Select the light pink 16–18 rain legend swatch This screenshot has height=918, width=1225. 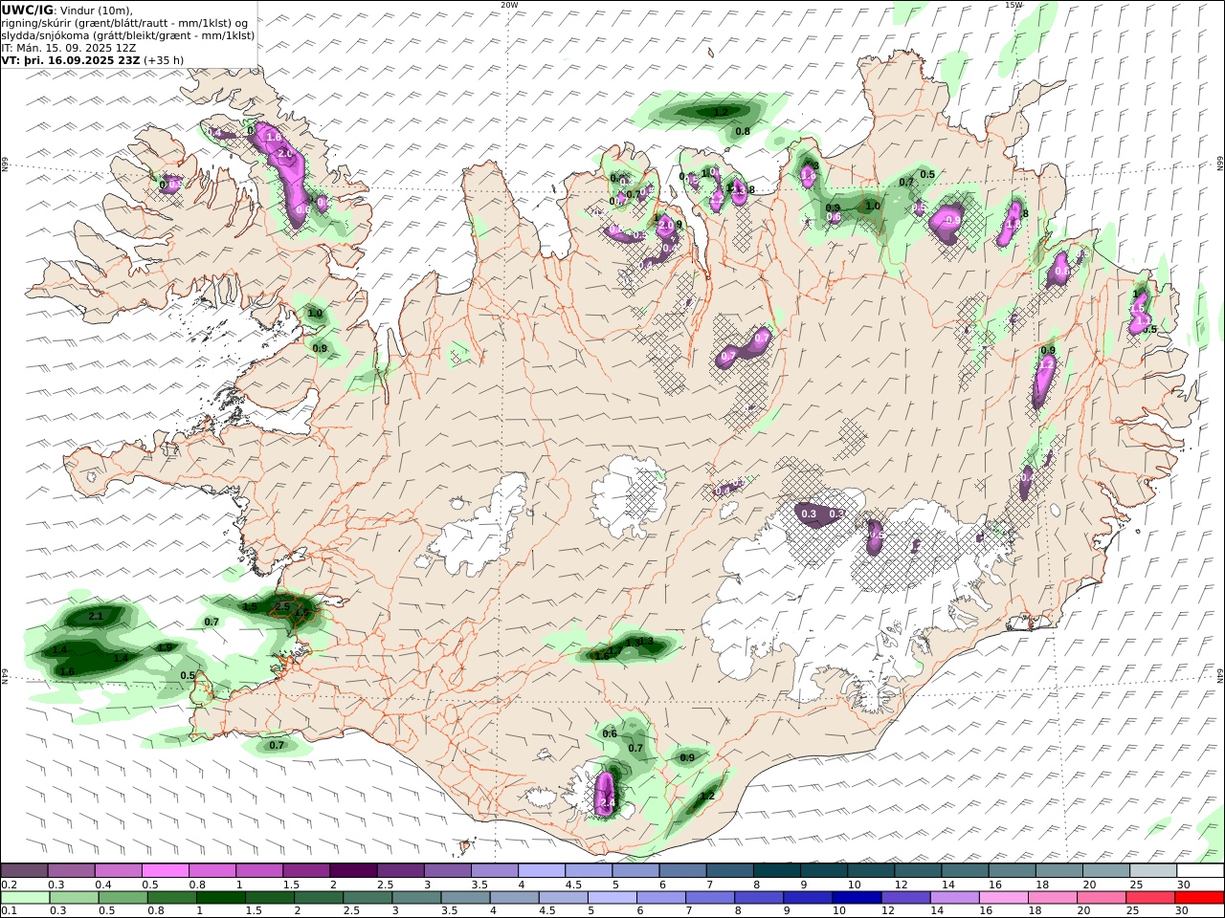coord(1003,898)
